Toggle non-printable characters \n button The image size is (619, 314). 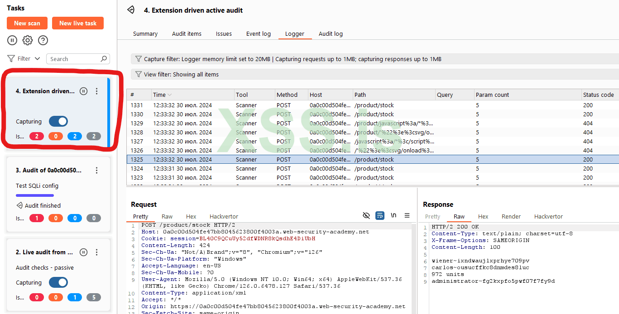tap(393, 216)
